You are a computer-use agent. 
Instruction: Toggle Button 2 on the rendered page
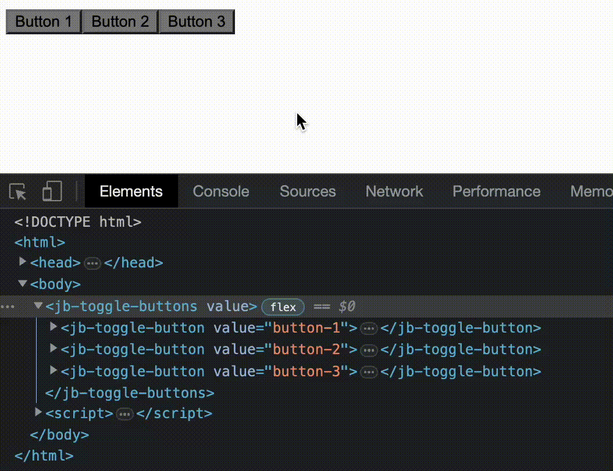120,22
